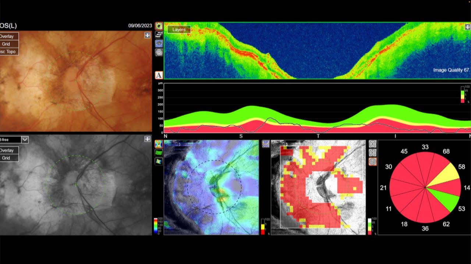471x264 pixels.
Task: Click the clock sector value 21
Action: (x=383, y=188)
